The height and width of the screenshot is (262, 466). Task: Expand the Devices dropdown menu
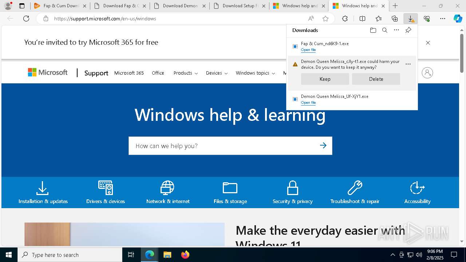tap(217, 73)
